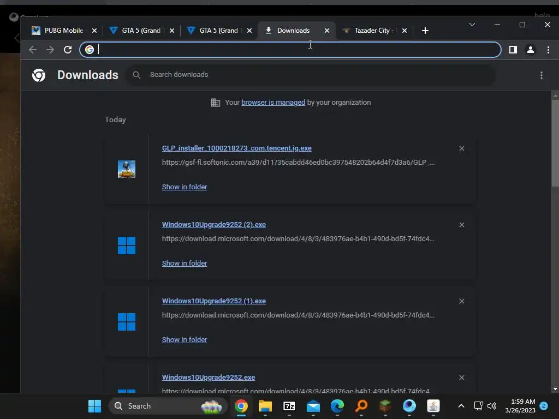Open Windows10Upgrade9252.exe download

(209, 378)
